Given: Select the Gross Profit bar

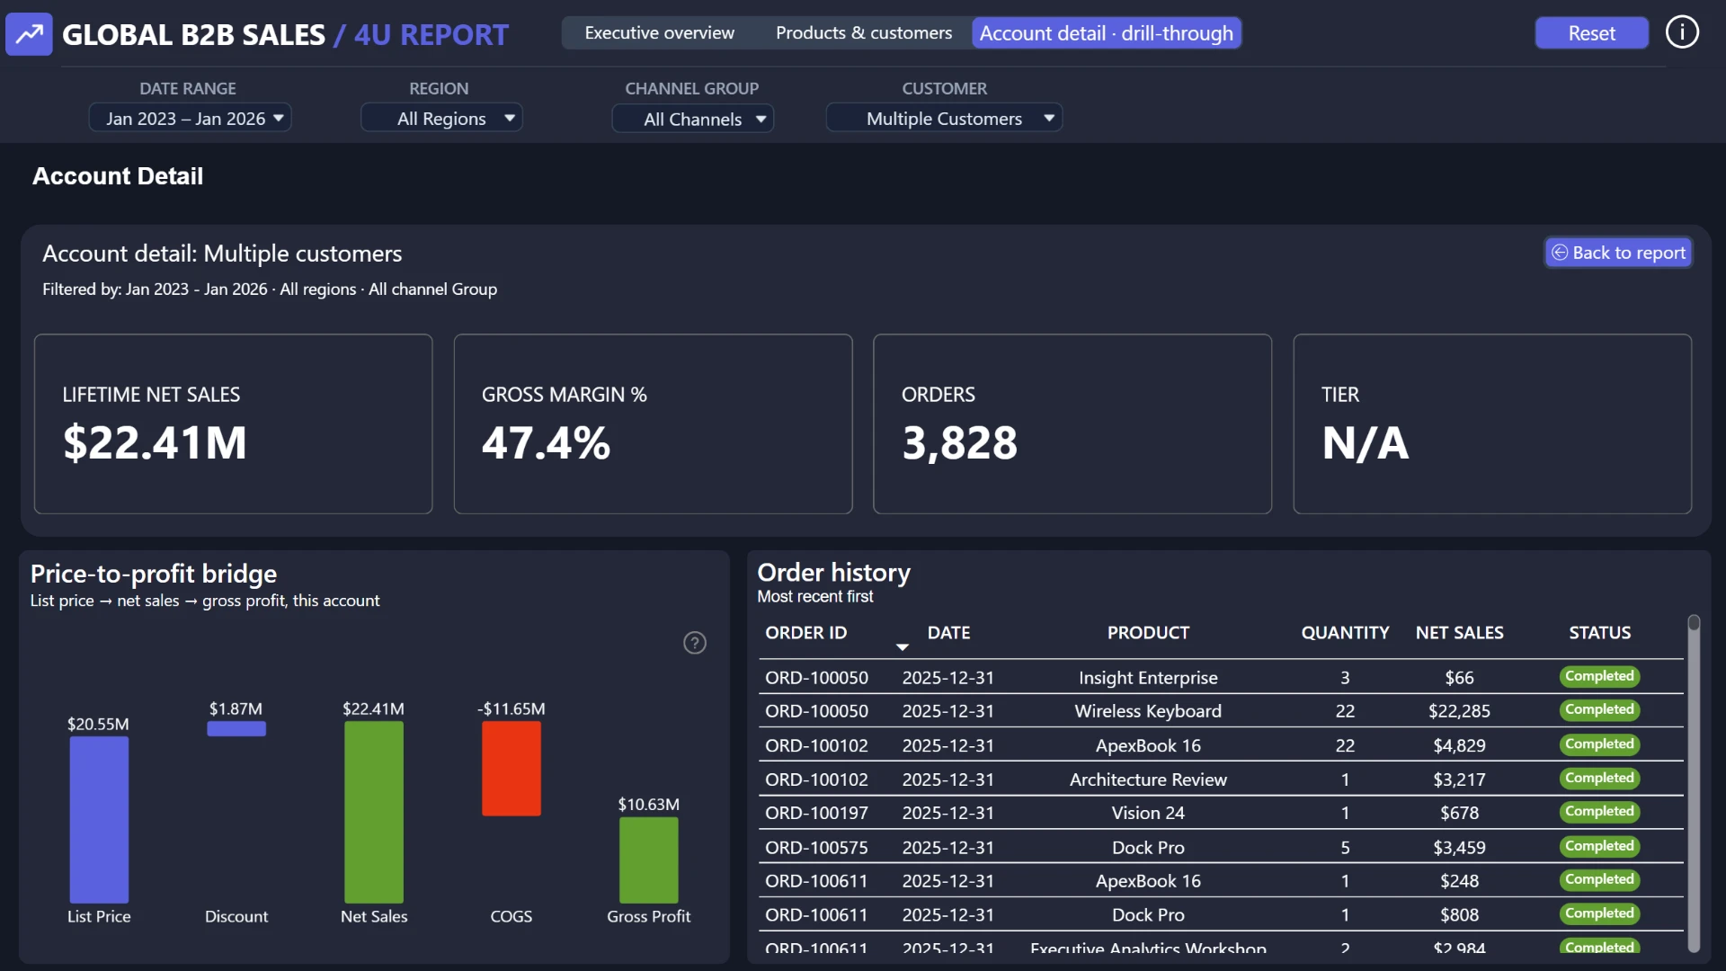Looking at the screenshot, I should point(648,860).
